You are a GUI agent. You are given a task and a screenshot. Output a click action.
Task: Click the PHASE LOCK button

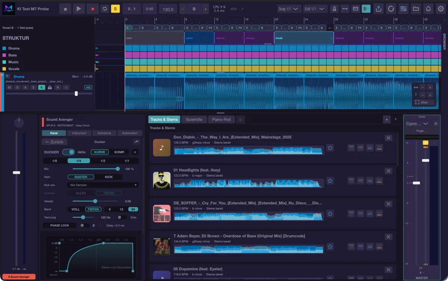click(x=60, y=225)
